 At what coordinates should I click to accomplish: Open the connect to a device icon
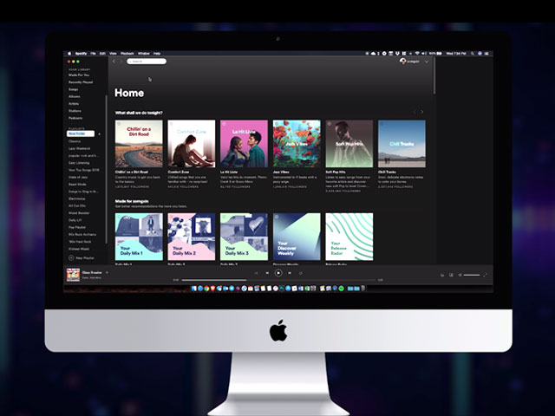451,275
